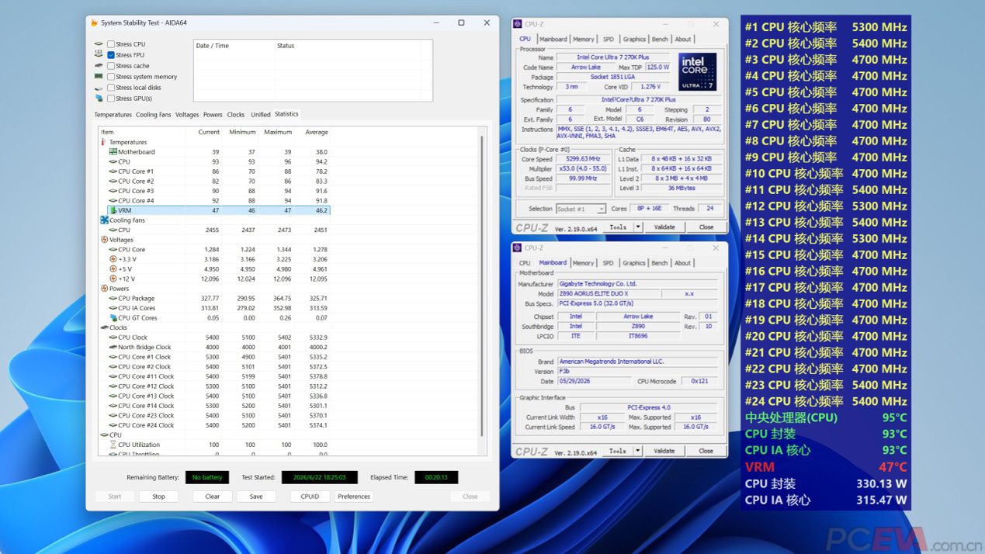Click the CPU stress chip icon

point(99,44)
